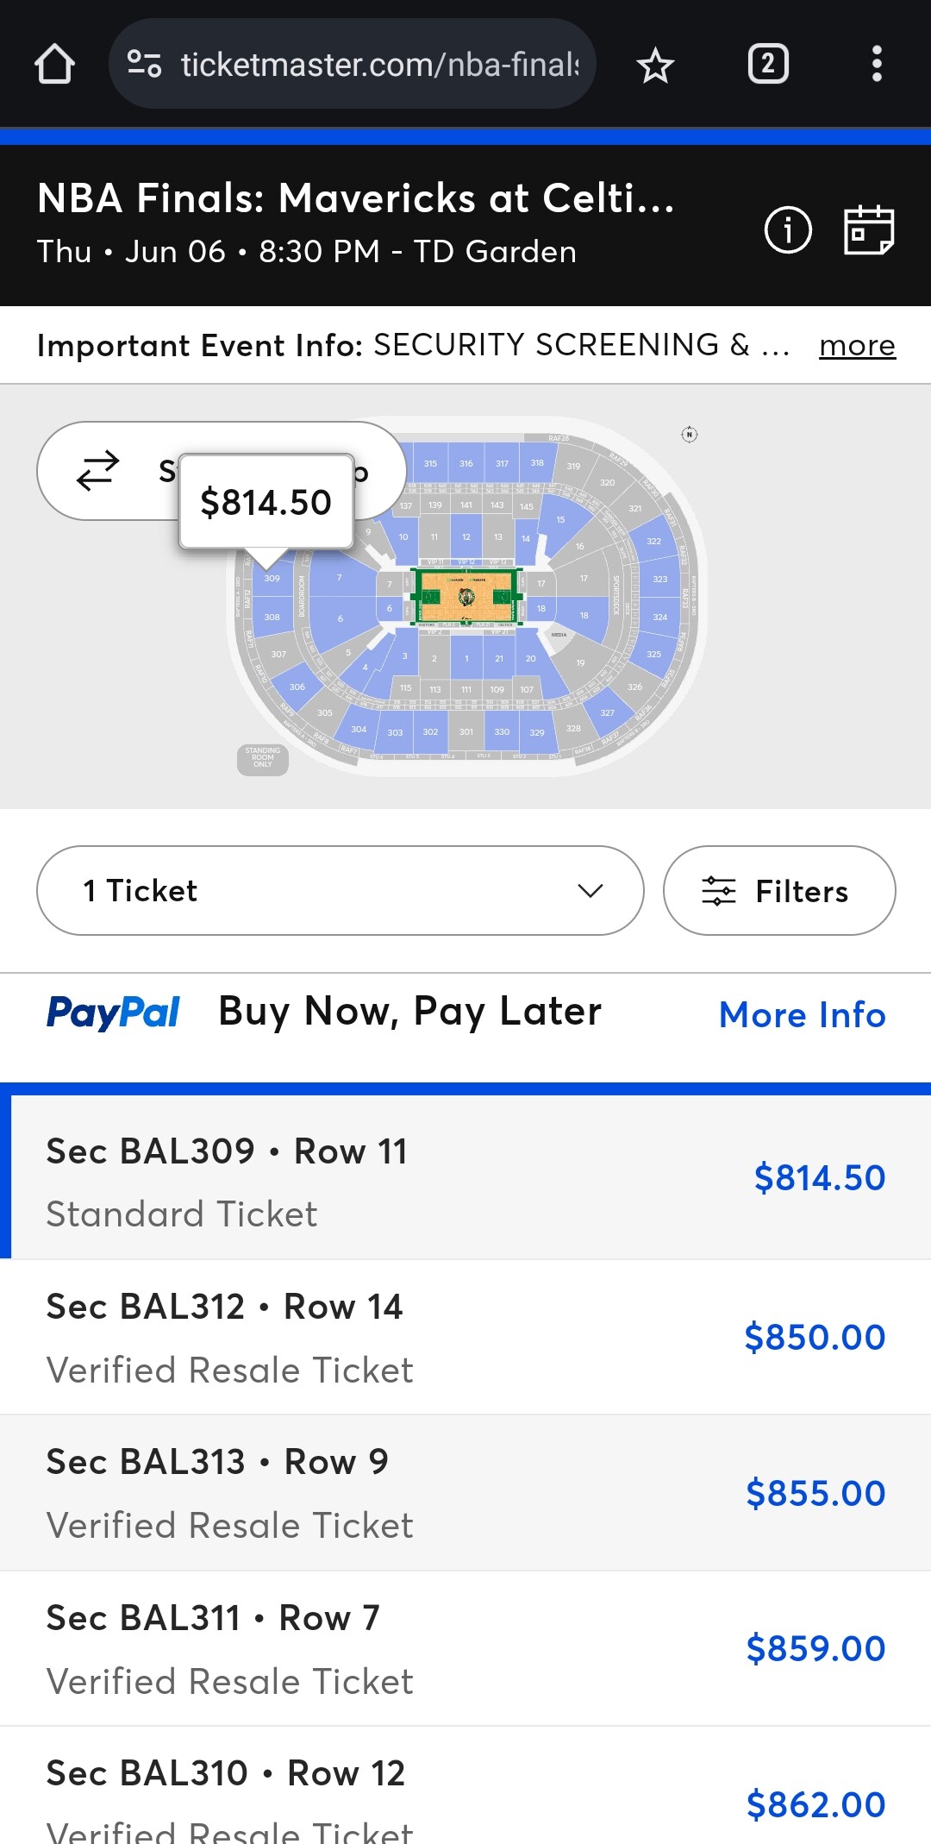The width and height of the screenshot is (931, 1844).
Task: Open PayPal More Info link
Action: click(x=802, y=1015)
